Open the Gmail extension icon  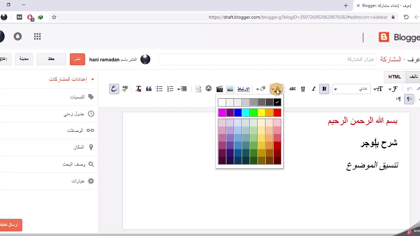(x=19, y=17)
